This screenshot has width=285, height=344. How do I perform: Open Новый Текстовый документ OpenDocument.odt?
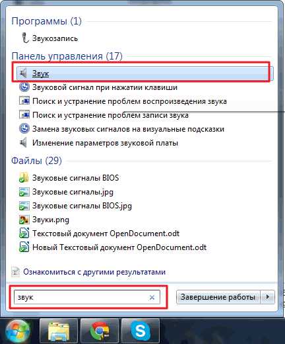coord(119,247)
